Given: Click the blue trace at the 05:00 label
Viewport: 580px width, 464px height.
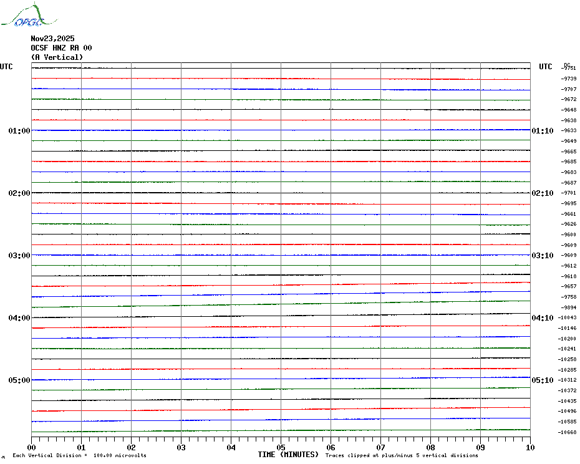Looking at the screenshot, I should pos(281,379).
